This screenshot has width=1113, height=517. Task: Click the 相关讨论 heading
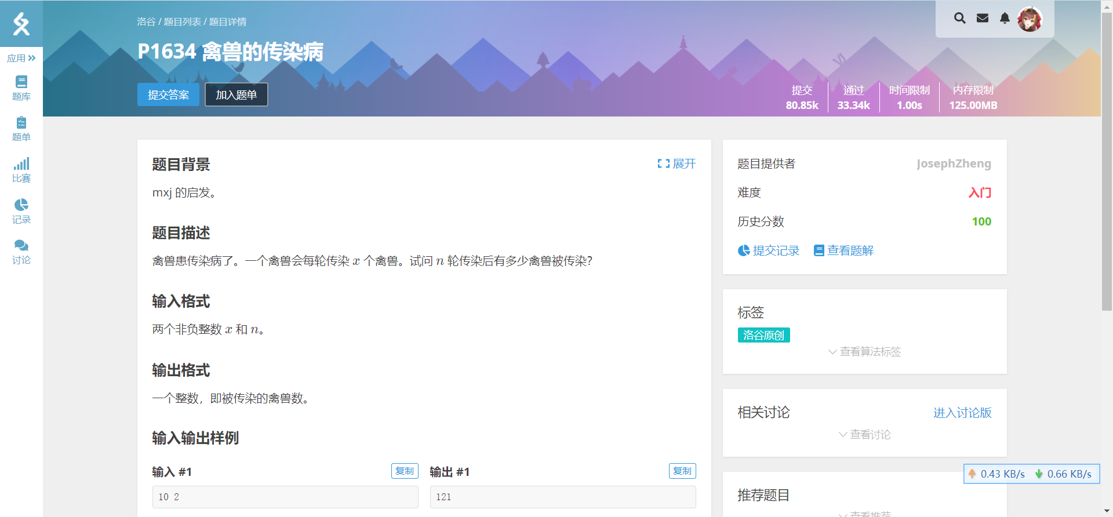click(763, 412)
